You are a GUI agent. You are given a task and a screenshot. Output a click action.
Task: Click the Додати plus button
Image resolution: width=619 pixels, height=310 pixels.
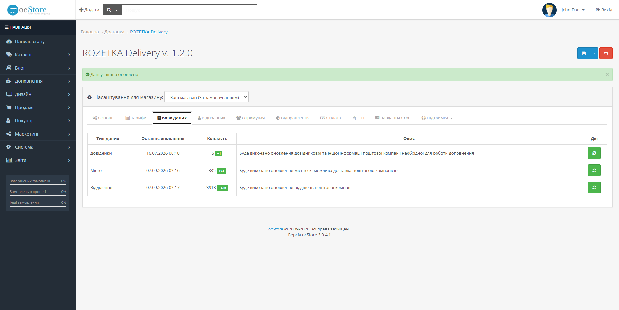(x=89, y=10)
